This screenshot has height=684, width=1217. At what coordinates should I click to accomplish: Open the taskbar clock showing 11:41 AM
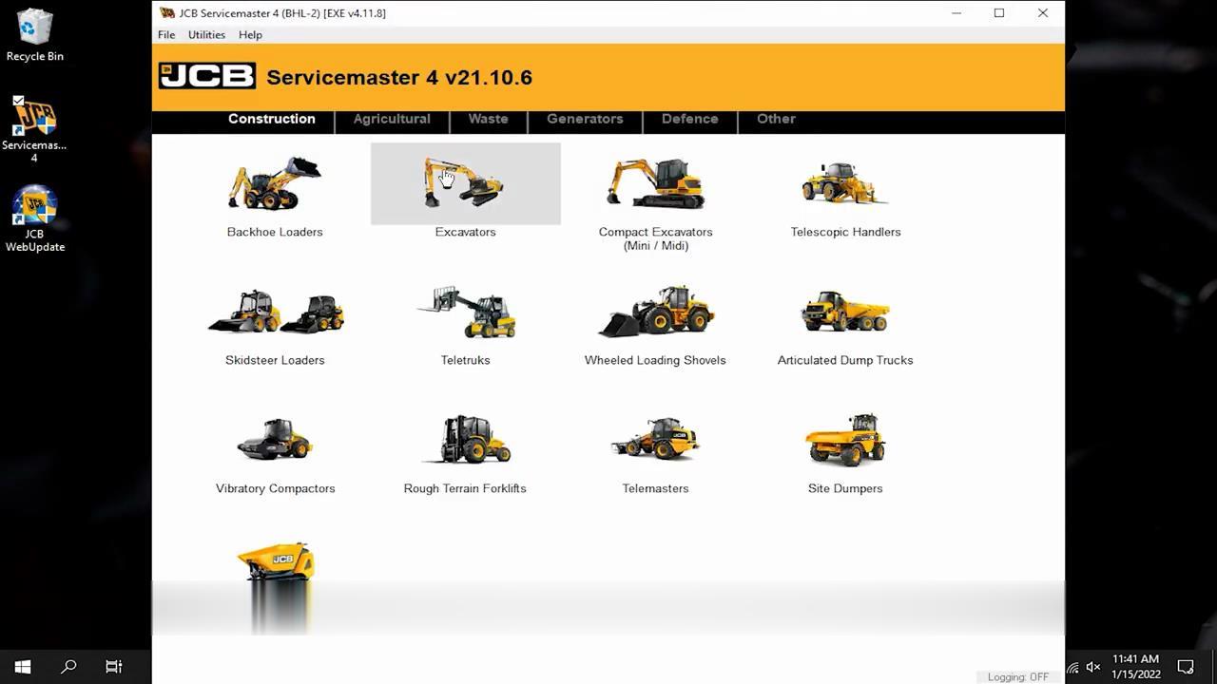click(x=1135, y=667)
